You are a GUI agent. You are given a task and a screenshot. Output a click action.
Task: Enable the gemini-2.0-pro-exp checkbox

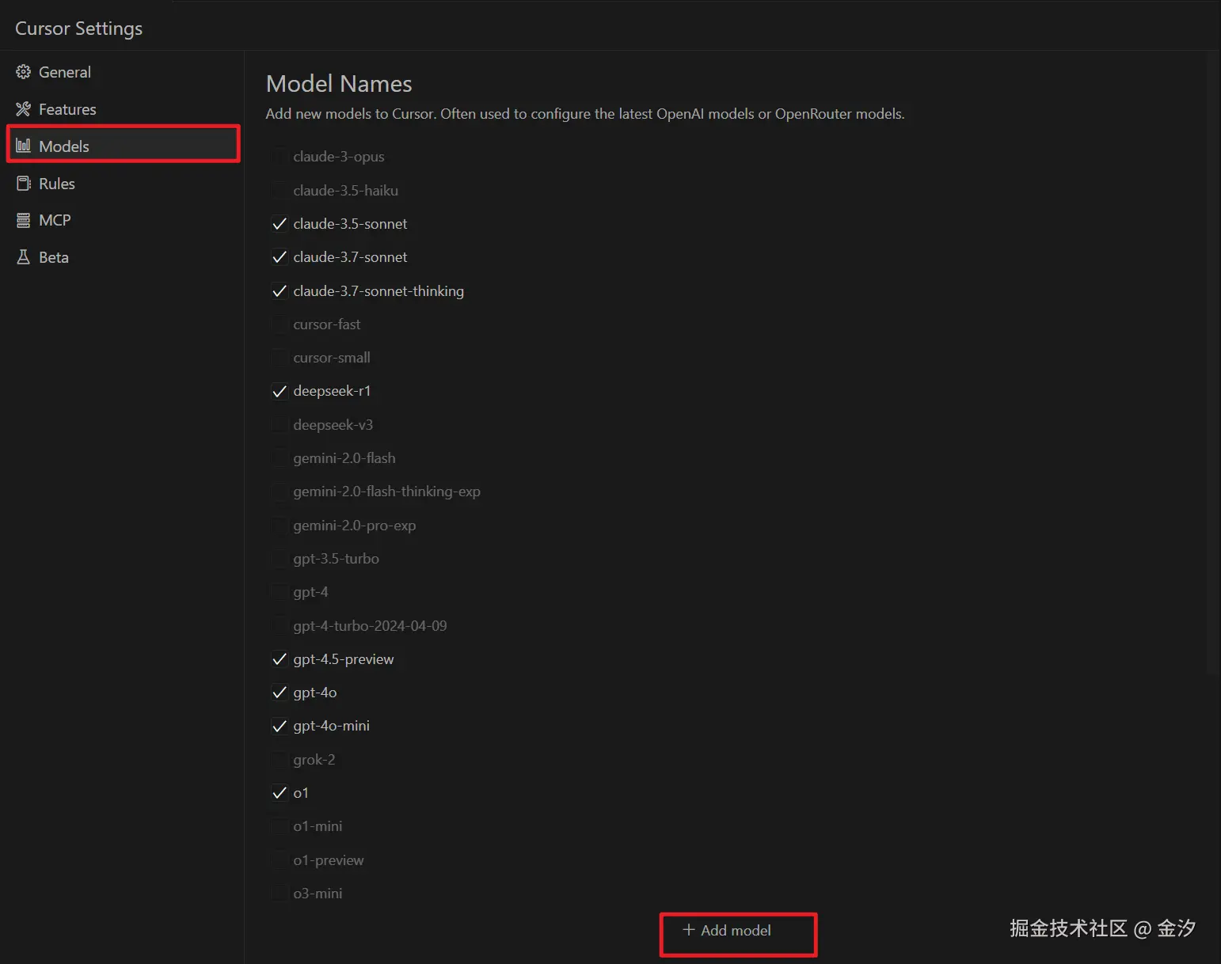click(280, 526)
